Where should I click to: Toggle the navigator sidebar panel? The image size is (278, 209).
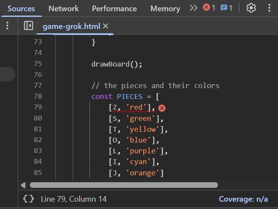point(29,25)
